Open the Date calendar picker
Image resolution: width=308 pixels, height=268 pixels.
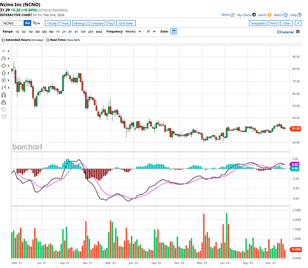[174, 31]
